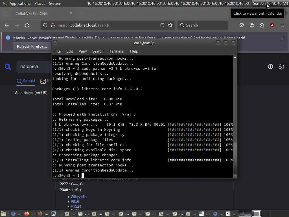Screen dimensions: 289x217
Task: Click the 'P348 : 1.19.1' entry
Action: [70, 190]
